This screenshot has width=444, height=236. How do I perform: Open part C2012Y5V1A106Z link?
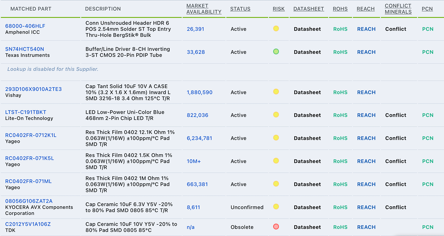pyautogui.click(x=28, y=224)
